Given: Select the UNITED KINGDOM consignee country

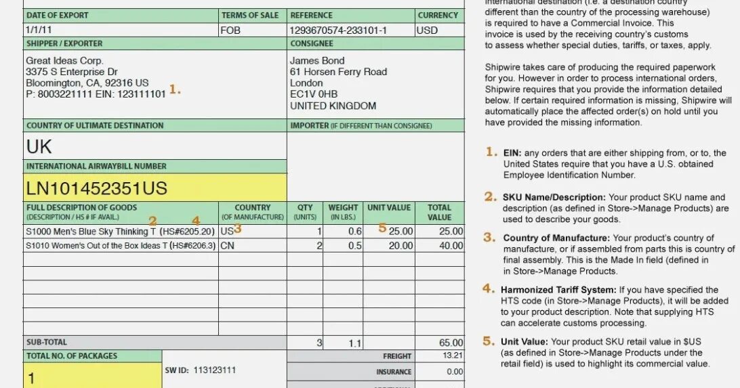Looking at the screenshot, I should pyautogui.click(x=333, y=106).
